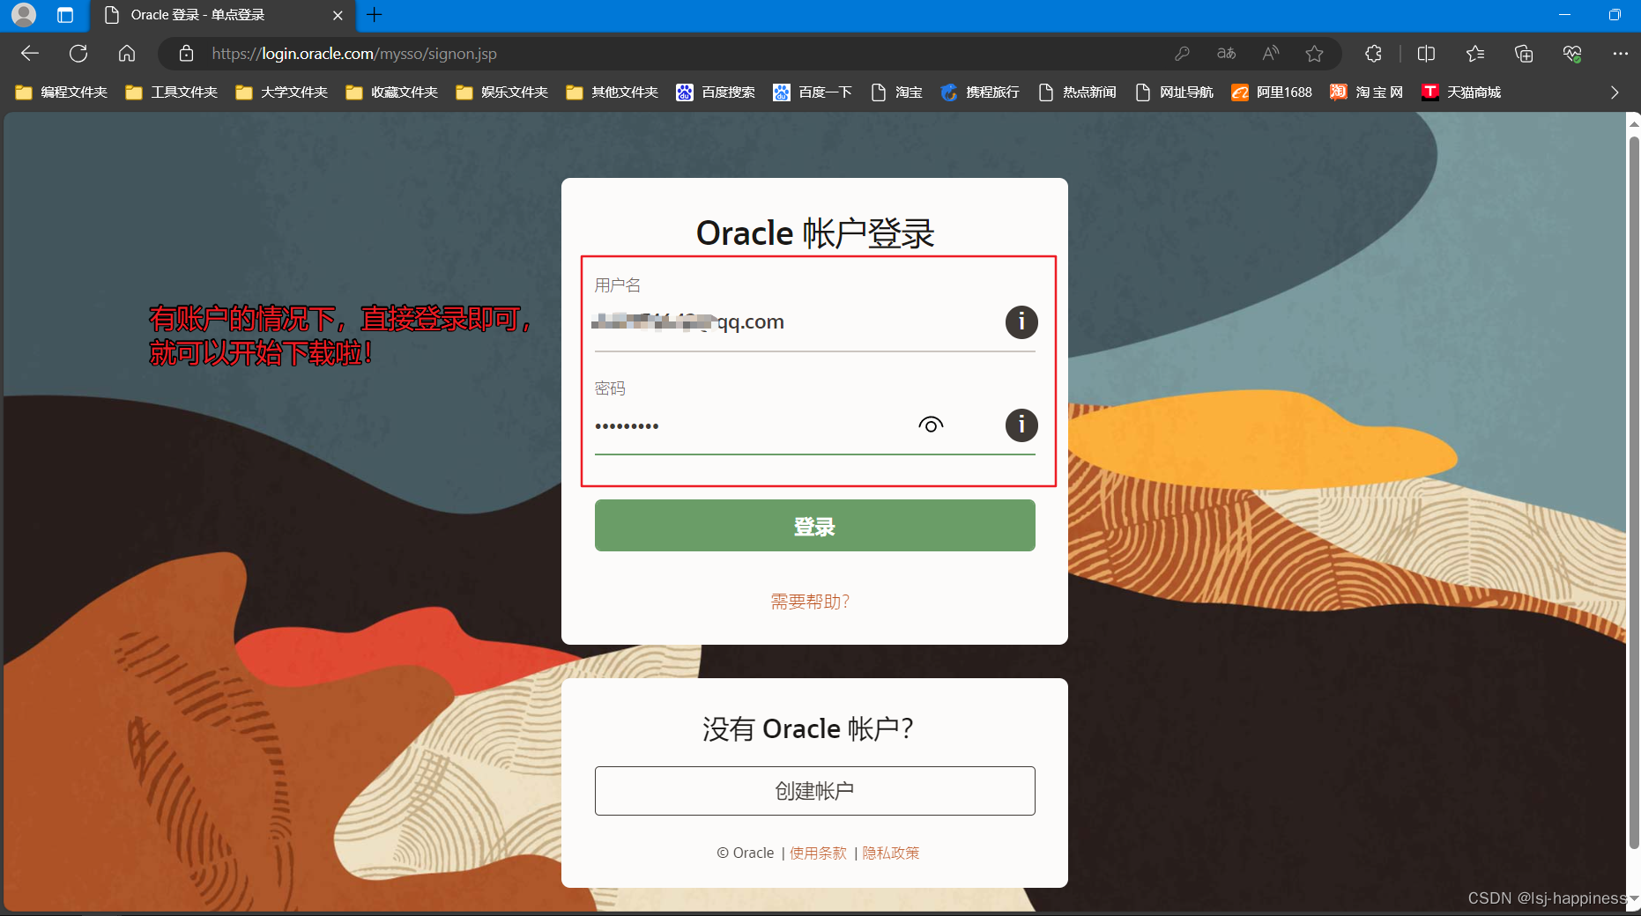The height and width of the screenshot is (916, 1641).
Task: Open the 携程旅行 bookmark
Action: pyautogui.click(x=980, y=92)
